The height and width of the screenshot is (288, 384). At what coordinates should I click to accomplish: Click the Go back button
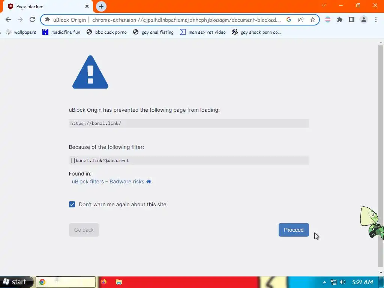point(84,230)
